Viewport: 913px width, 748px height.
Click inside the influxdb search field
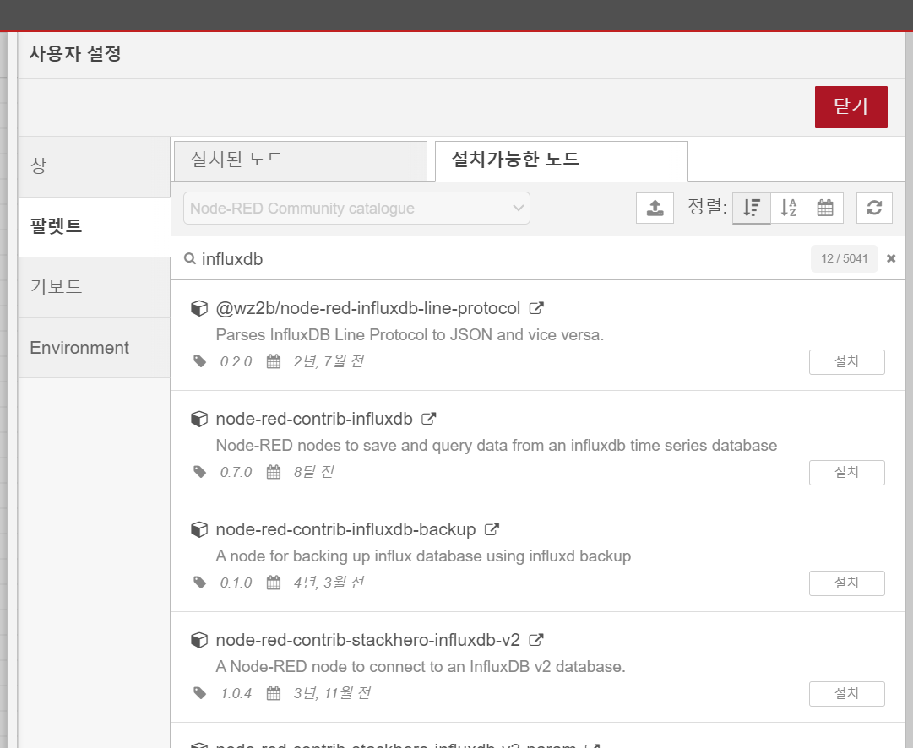[x=422, y=258]
